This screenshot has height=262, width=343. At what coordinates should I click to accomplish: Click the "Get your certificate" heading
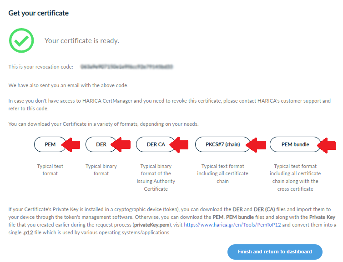pos(39,13)
